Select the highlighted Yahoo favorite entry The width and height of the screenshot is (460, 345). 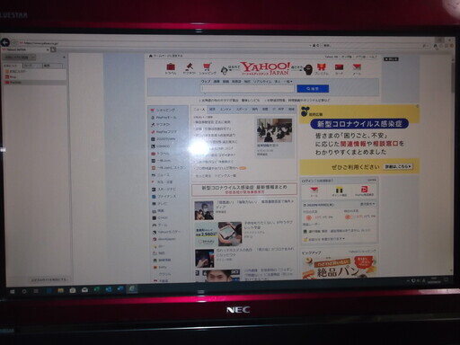pyautogui.click(x=35, y=82)
